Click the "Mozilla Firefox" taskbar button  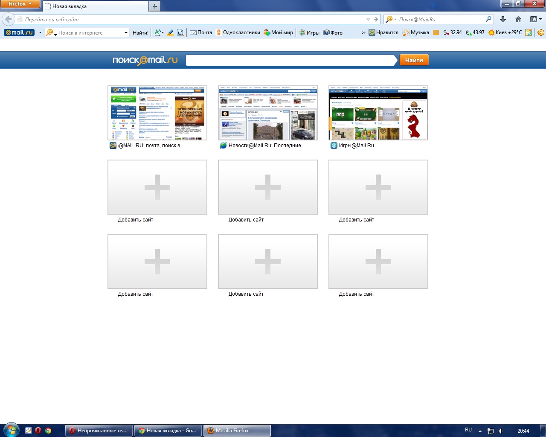(237, 431)
